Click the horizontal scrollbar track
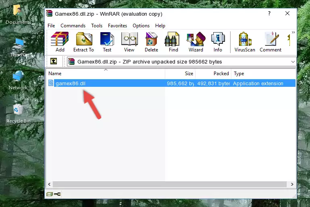 (x=170, y=184)
